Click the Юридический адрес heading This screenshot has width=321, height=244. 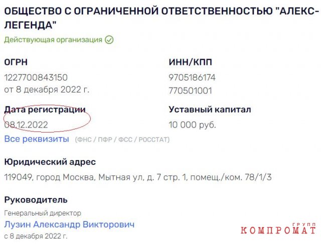[50, 162]
